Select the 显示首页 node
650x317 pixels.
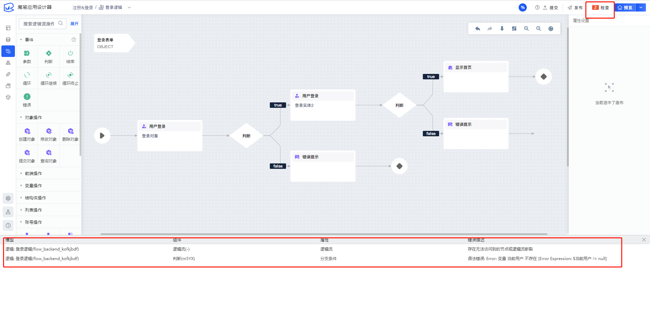click(x=476, y=77)
